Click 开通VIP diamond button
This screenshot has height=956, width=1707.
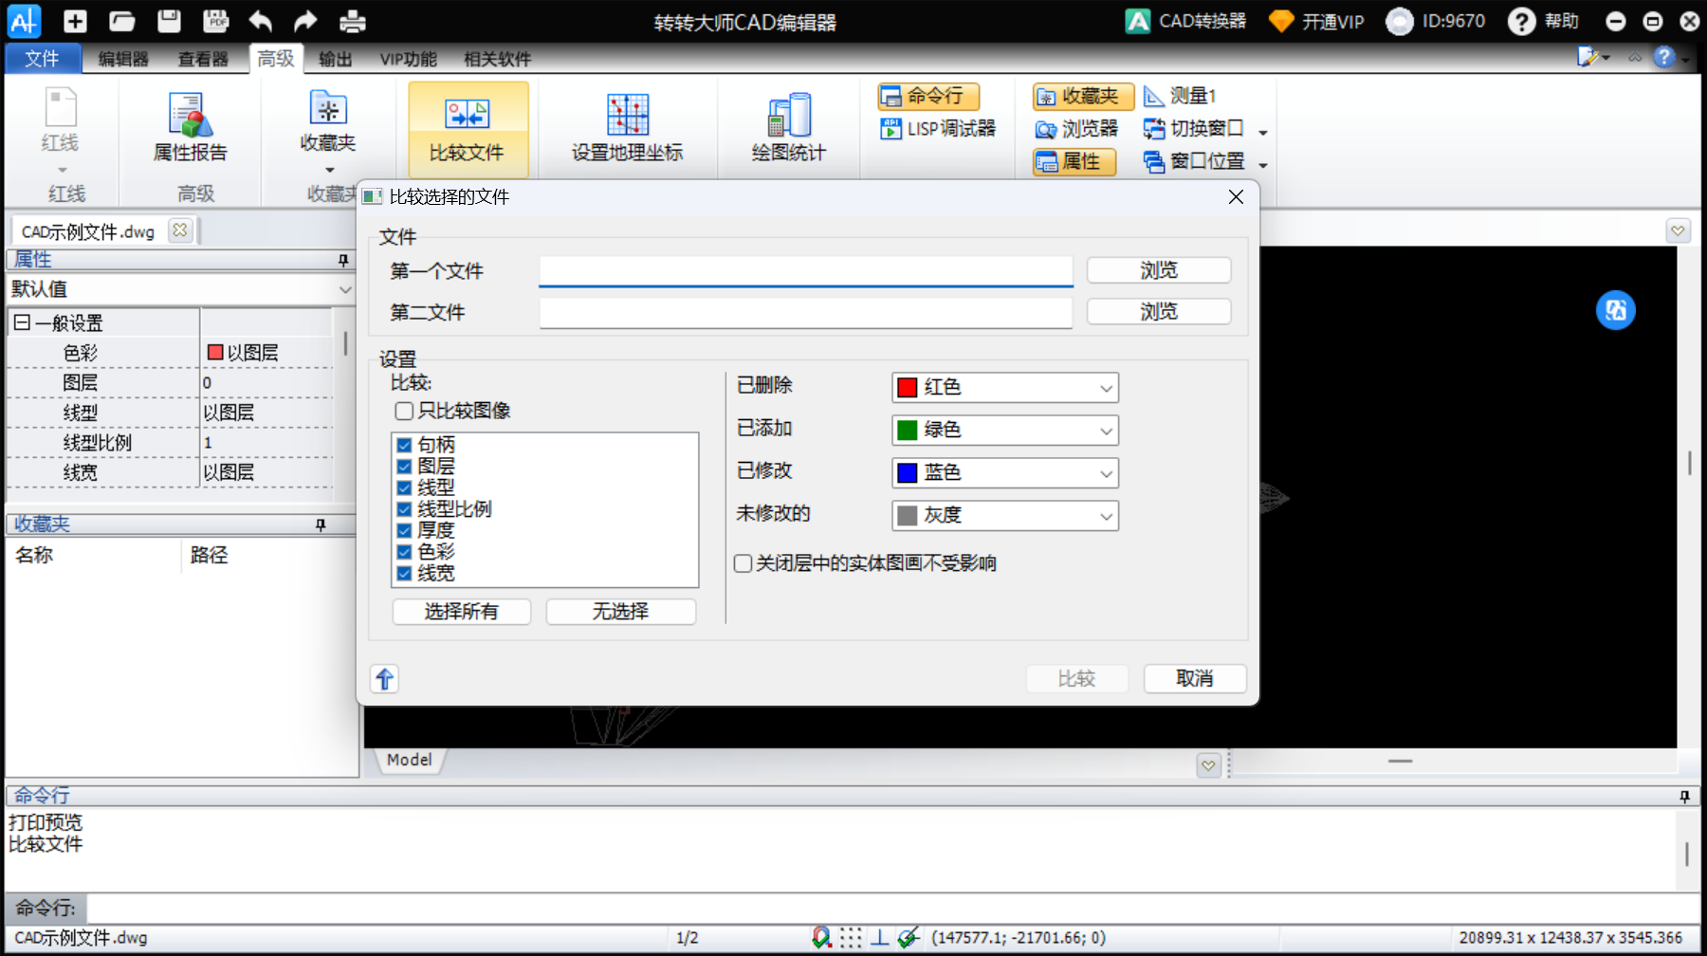coord(1316,21)
